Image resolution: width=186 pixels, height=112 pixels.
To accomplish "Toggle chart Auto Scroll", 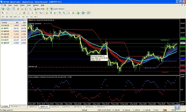I will 69,13.
